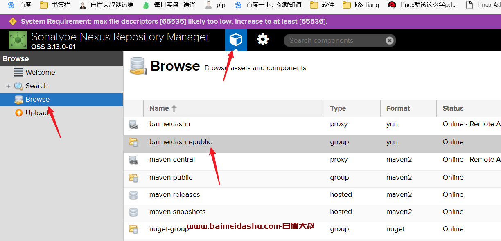Open the maven-public repository
Screen dimensions: 501x241
click(x=171, y=177)
